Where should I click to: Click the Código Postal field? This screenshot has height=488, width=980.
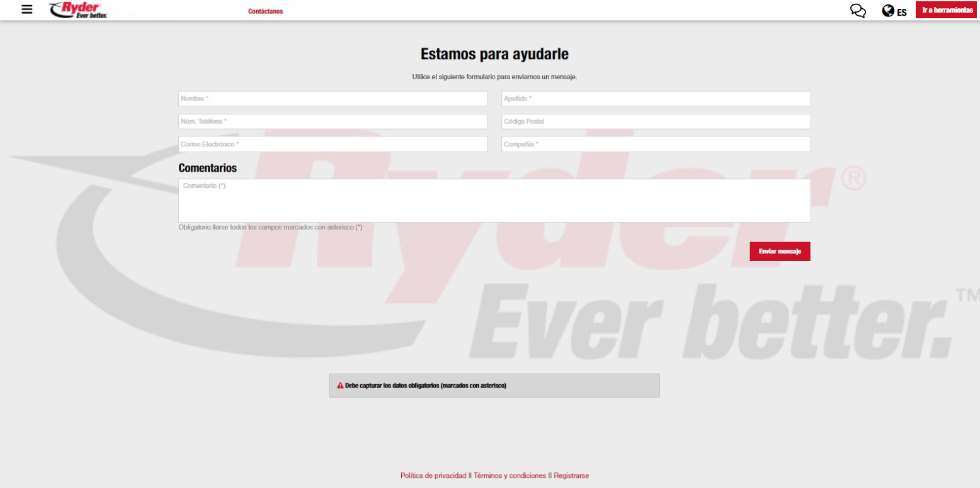click(x=656, y=121)
